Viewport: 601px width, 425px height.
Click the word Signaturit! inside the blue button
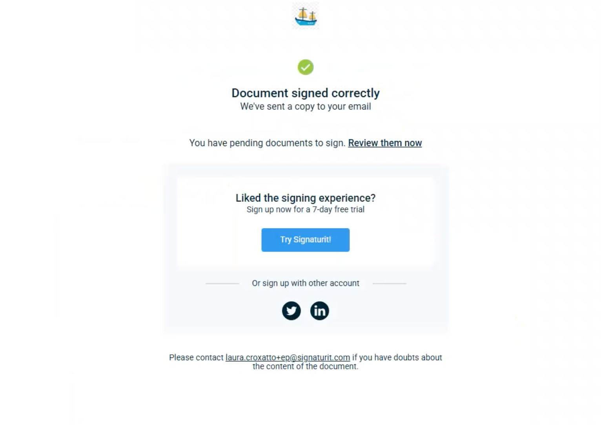click(312, 240)
